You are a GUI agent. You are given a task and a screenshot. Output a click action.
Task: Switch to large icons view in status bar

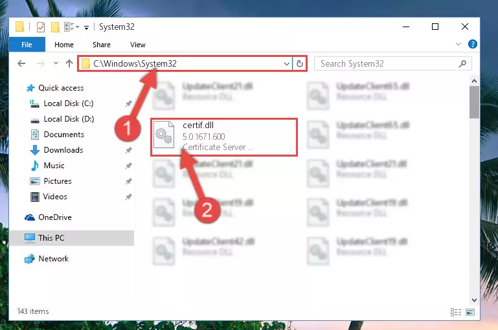coord(470,313)
